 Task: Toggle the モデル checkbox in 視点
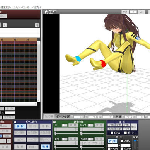pyautogui.click(x=112, y=133)
